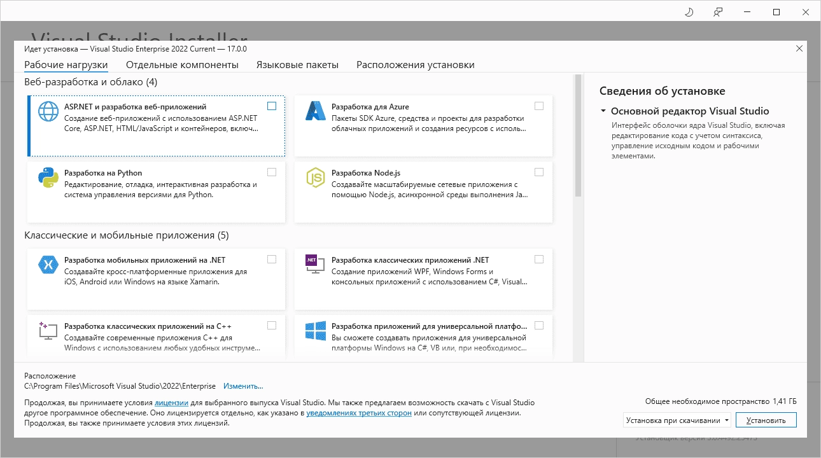Click the ASP.NET globe workload icon
The image size is (821, 458).
(x=48, y=111)
